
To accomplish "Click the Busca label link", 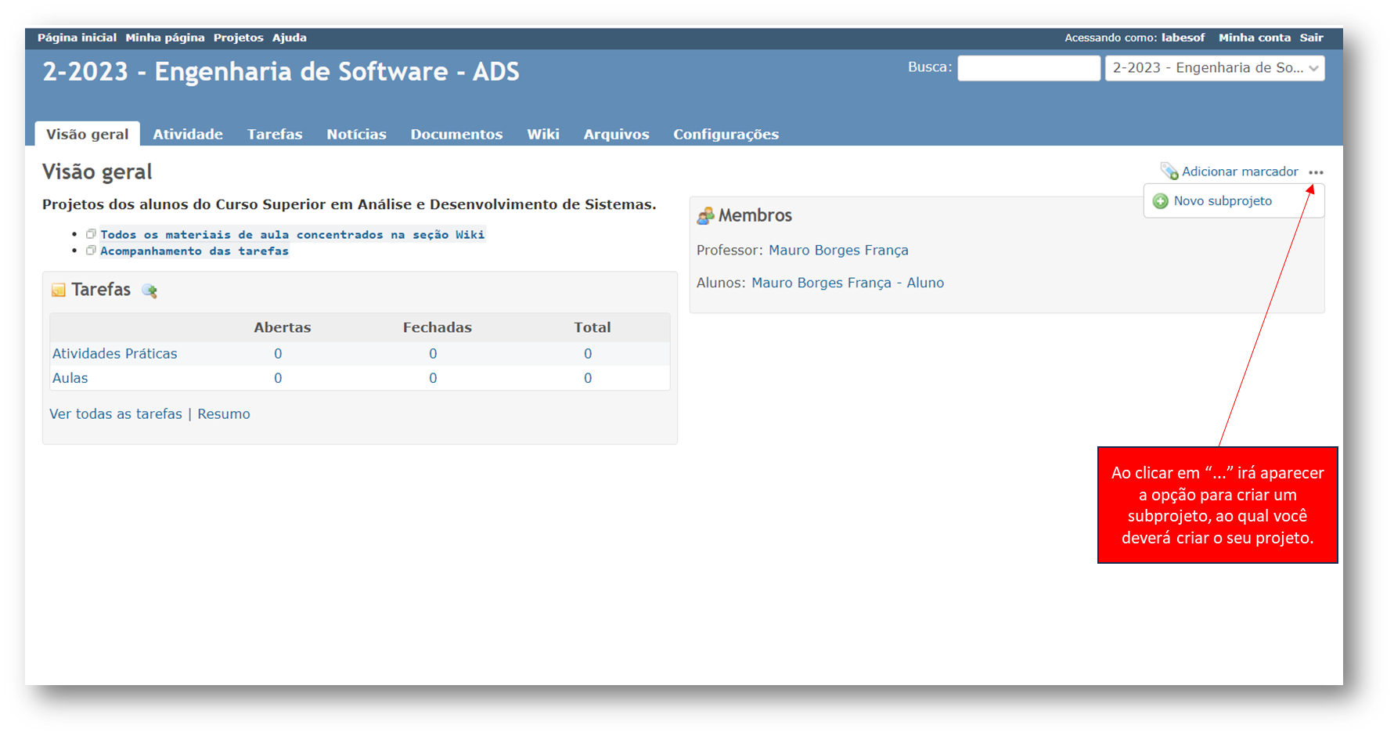I will tap(928, 67).
